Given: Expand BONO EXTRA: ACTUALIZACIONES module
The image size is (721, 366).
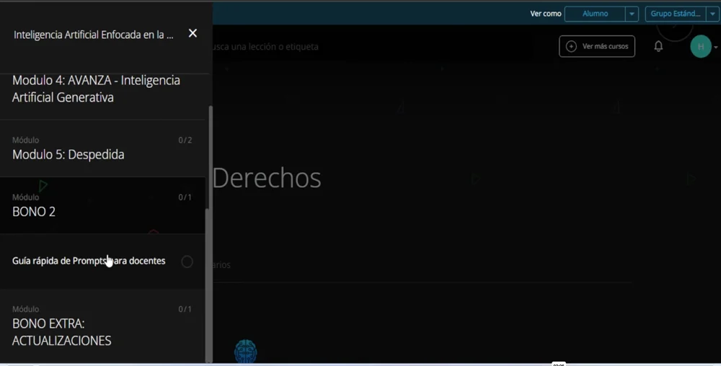Looking at the screenshot, I should pyautogui.click(x=62, y=332).
